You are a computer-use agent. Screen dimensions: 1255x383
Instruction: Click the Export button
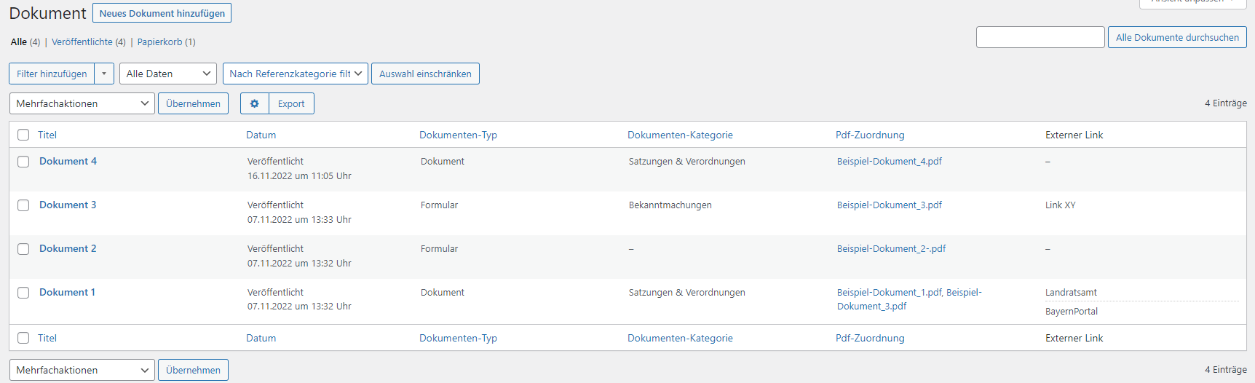click(x=291, y=103)
